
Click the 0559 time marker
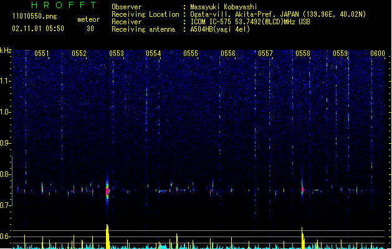pos(340,54)
